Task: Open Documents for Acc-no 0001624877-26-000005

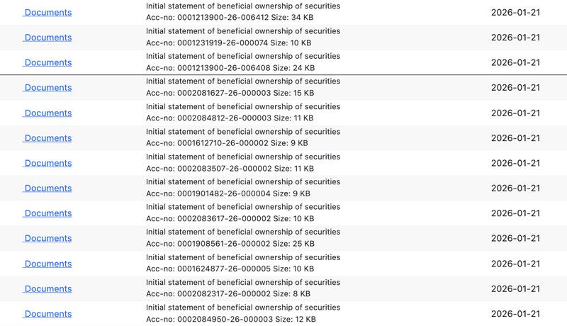Action: [x=47, y=264]
